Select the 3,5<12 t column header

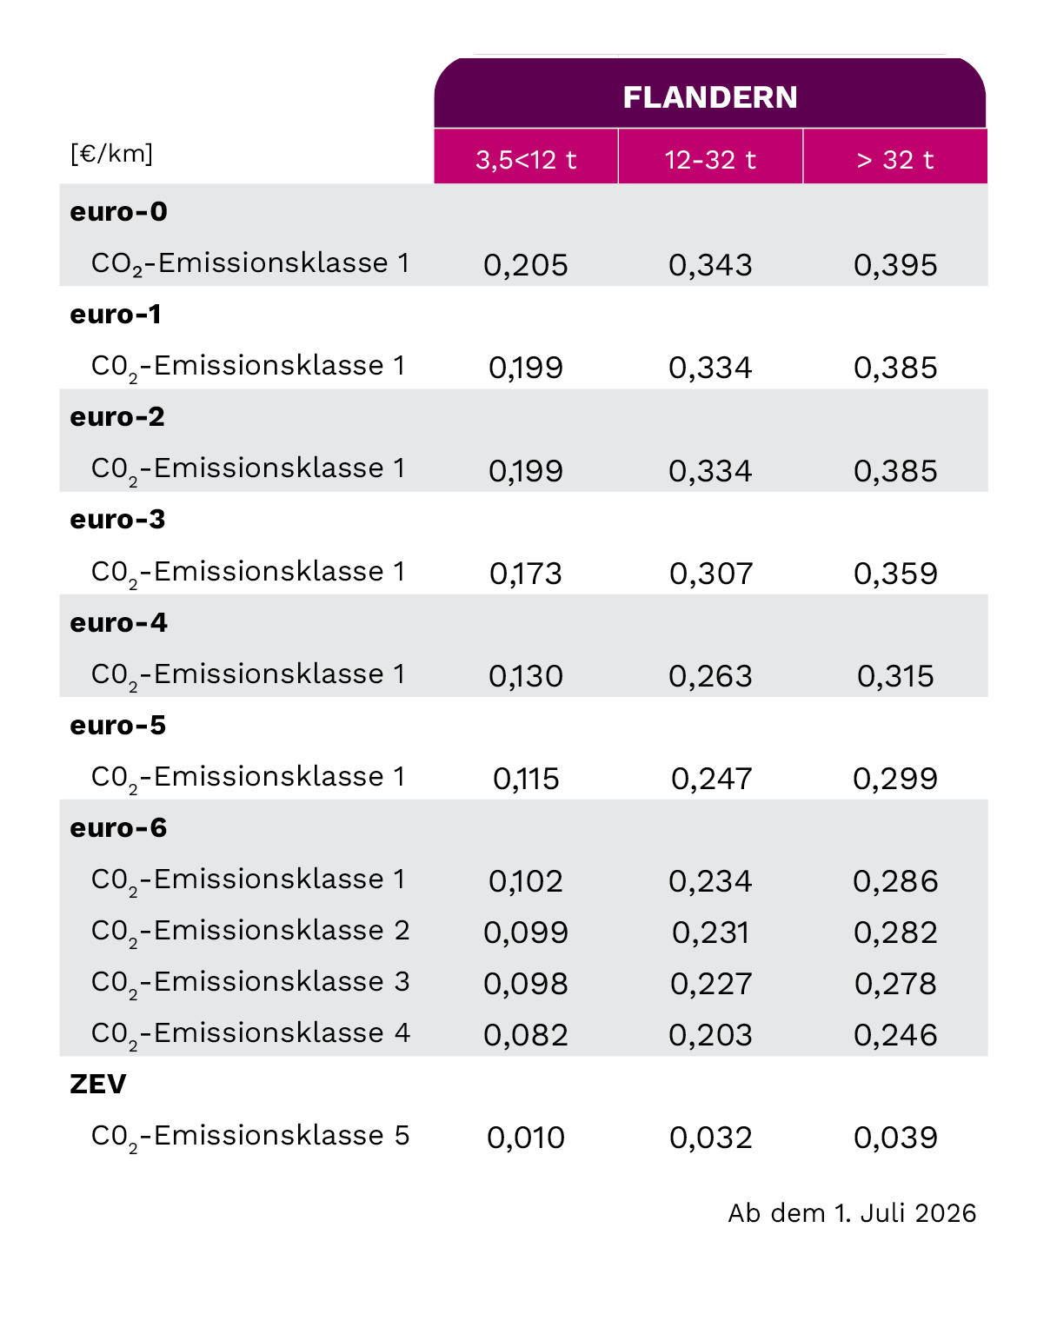[x=526, y=160]
